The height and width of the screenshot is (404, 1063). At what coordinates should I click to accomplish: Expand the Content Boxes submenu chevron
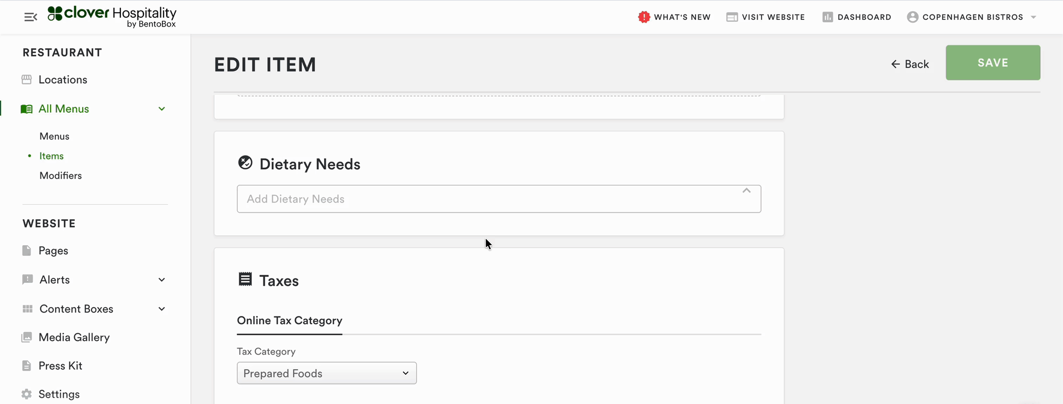[162, 309]
